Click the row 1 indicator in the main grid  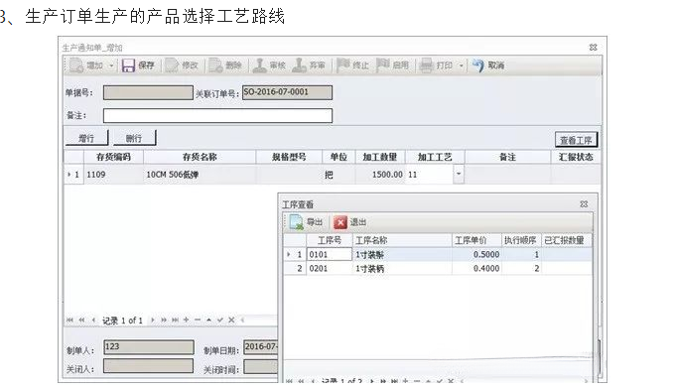(73, 175)
